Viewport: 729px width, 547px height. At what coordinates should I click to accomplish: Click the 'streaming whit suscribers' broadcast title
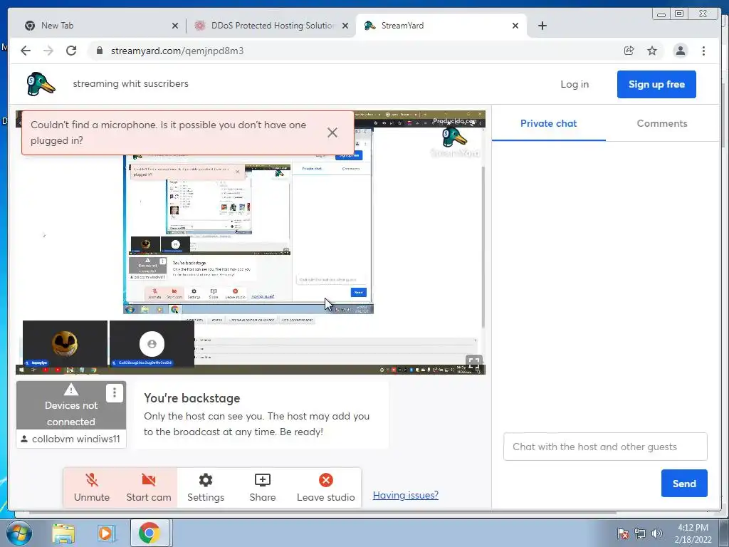coord(131,84)
